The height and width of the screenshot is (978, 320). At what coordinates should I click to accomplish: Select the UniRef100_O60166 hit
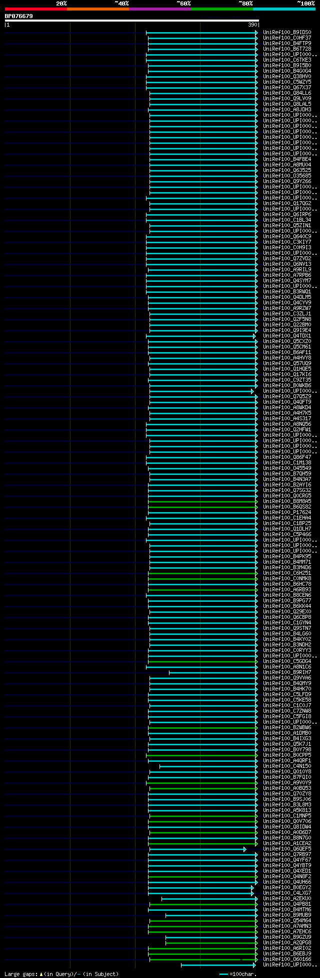click(287, 959)
